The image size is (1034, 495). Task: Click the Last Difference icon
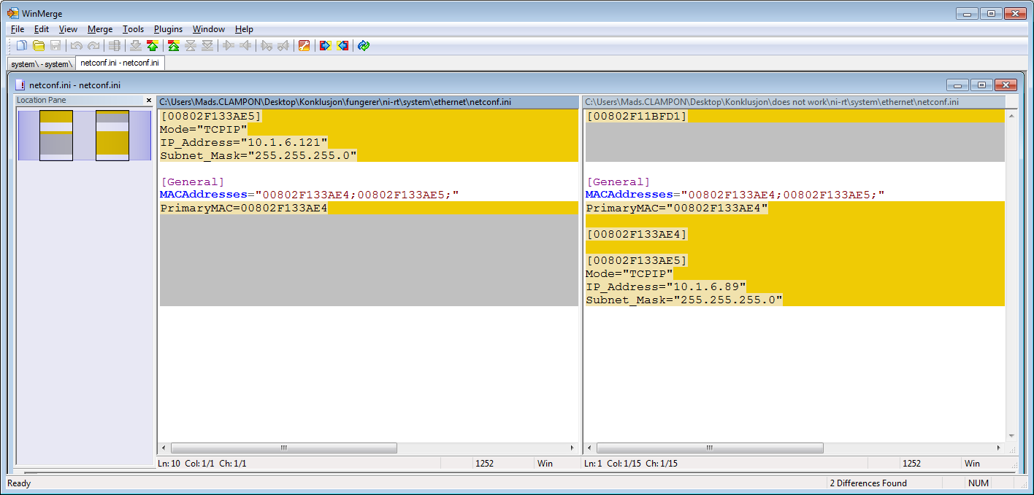tap(207, 45)
